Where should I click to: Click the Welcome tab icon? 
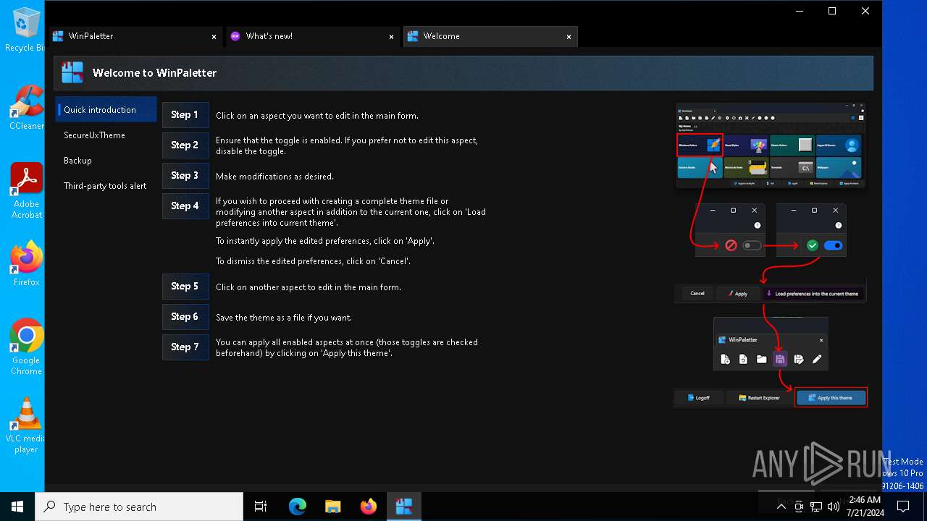tap(413, 36)
